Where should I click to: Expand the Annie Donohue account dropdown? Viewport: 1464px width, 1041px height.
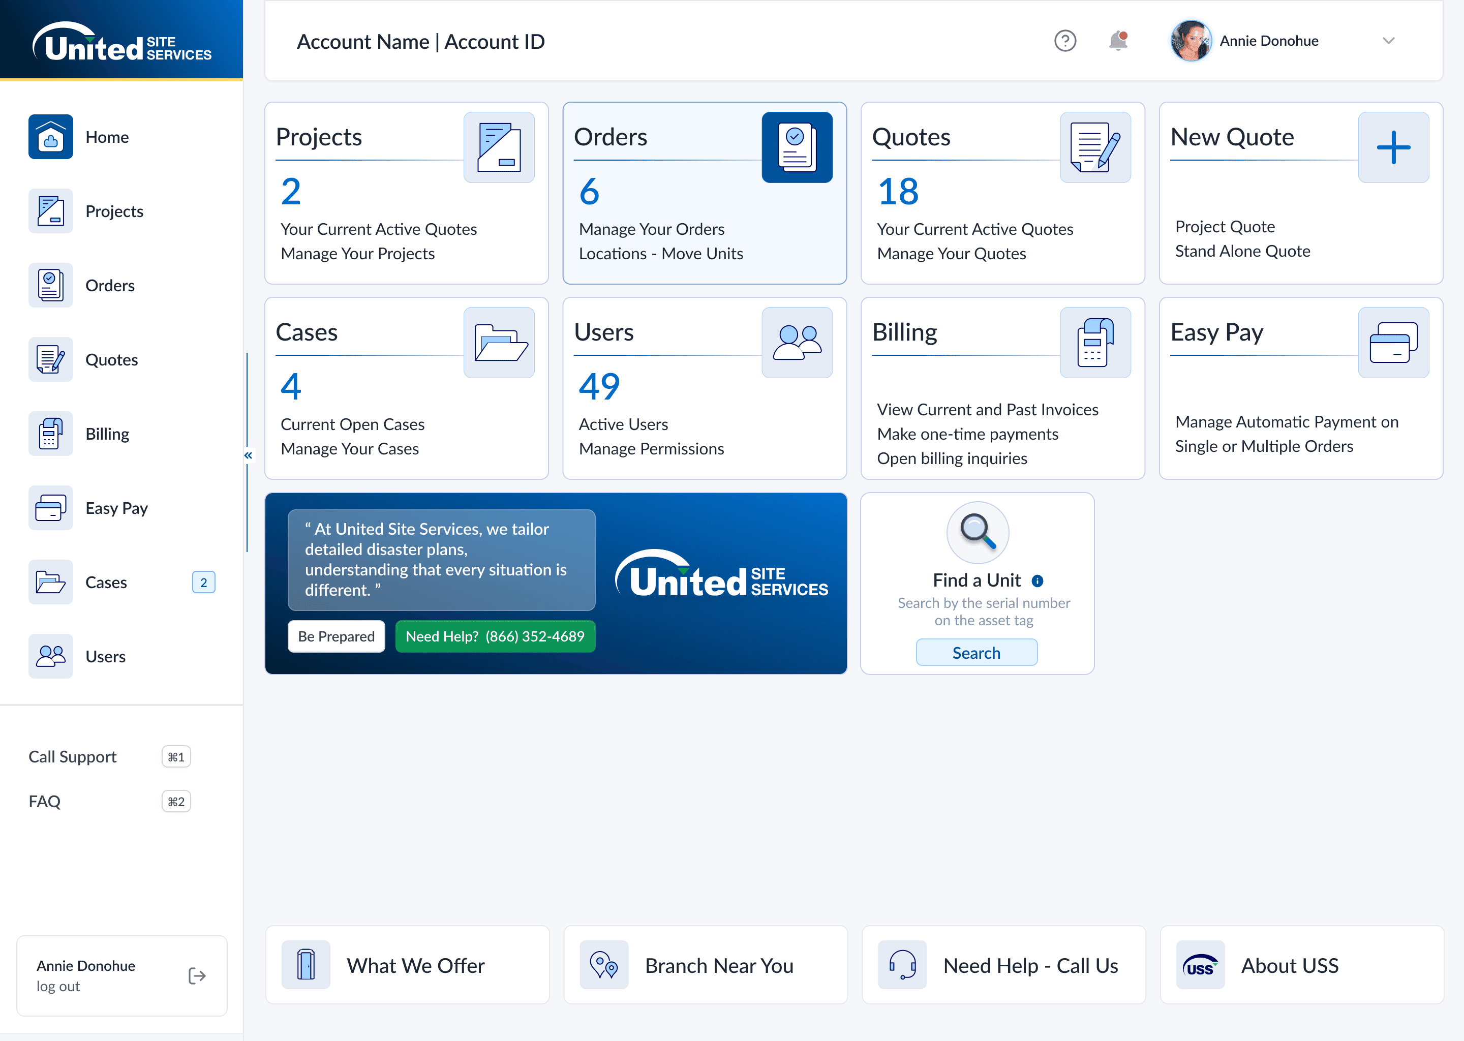[1388, 41]
